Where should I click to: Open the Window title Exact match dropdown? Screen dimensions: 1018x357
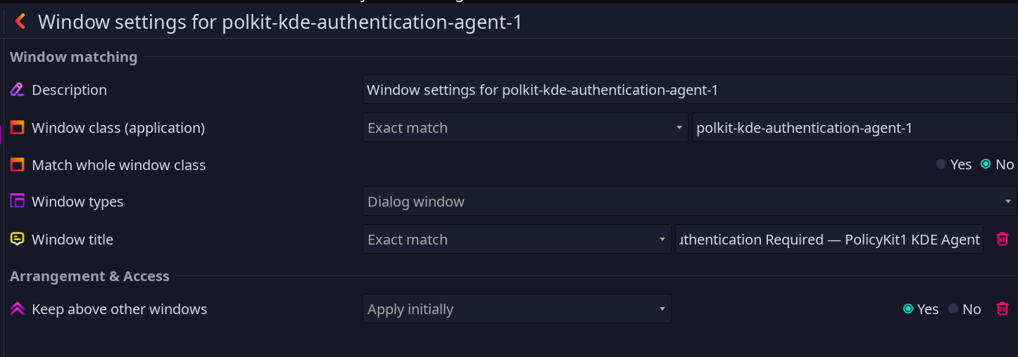tap(517, 240)
